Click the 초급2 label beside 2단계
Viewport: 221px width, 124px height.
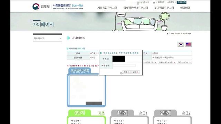186,113
